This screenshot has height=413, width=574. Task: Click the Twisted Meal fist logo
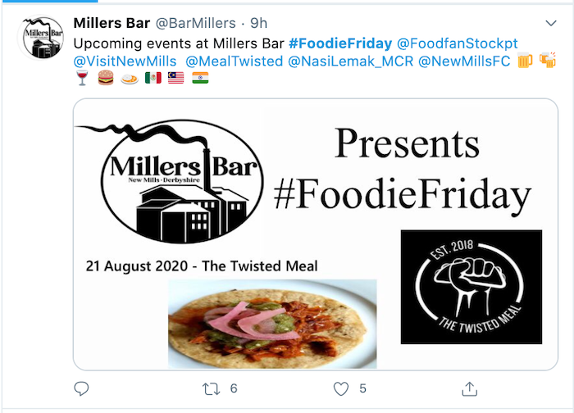(471, 287)
